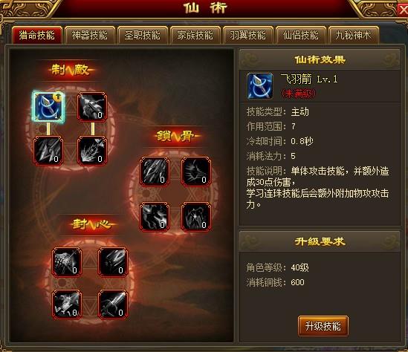
Task: Switch to the 神器技能 tab
Action: [x=89, y=35]
